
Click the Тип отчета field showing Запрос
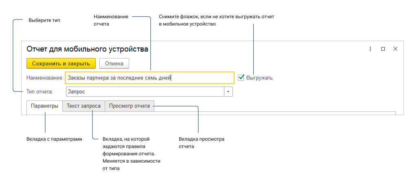coord(149,91)
